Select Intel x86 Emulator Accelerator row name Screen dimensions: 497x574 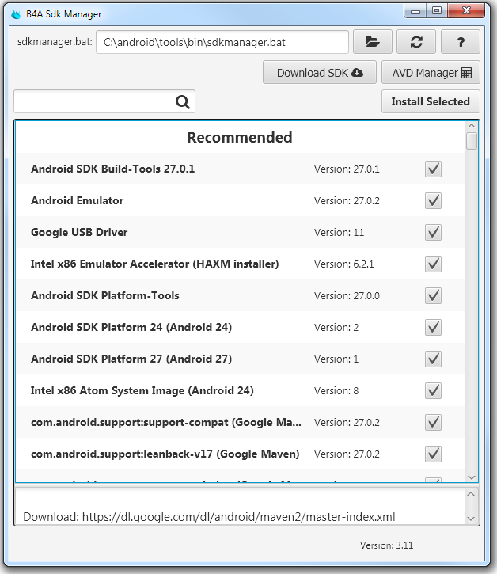155,264
